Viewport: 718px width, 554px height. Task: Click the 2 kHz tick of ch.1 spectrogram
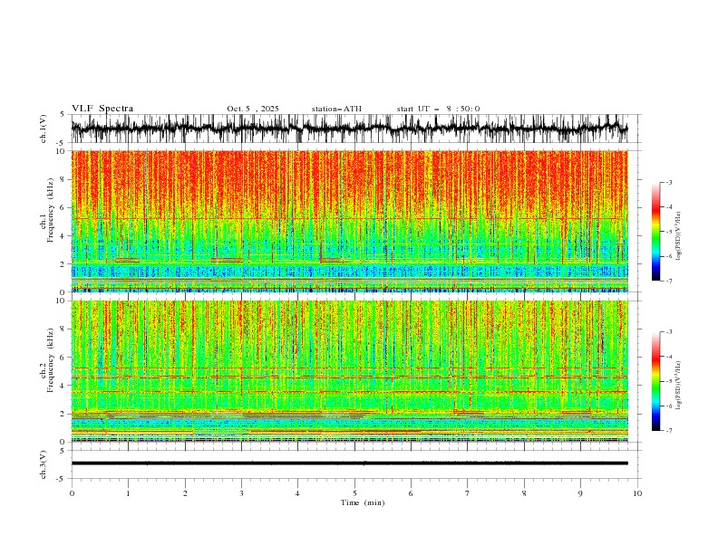tap(63, 263)
